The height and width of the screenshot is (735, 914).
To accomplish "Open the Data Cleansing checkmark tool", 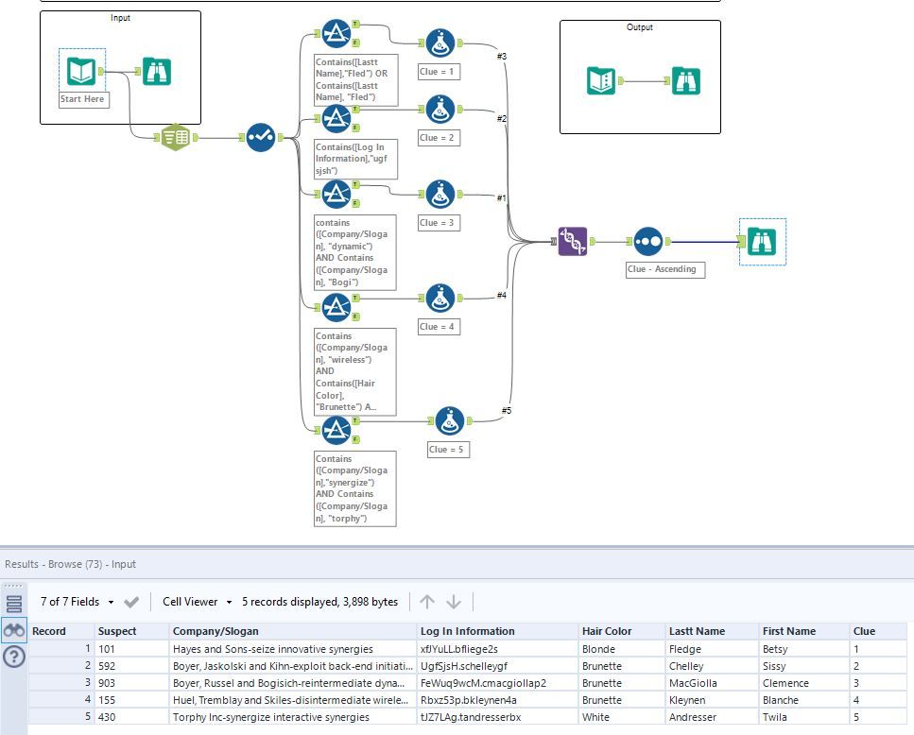I will click(x=261, y=137).
